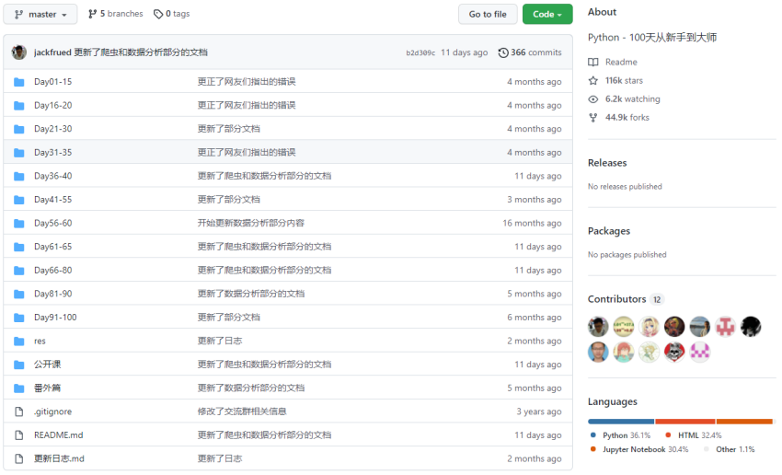782x475 pixels.
Task: Click the Day41-55 folder icon
Action: pyautogui.click(x=19, y=200)
